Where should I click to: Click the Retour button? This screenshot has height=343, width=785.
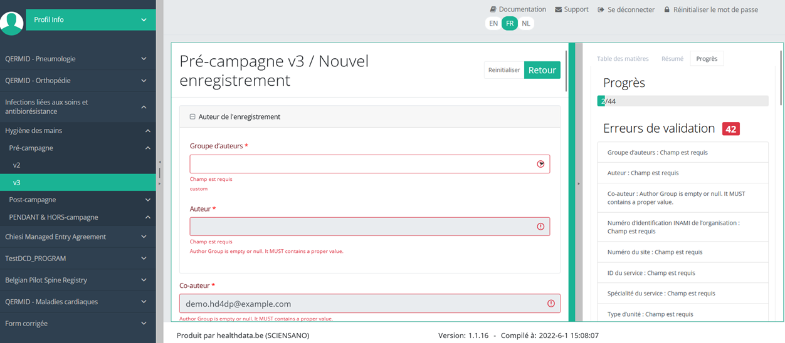point(542,70)
